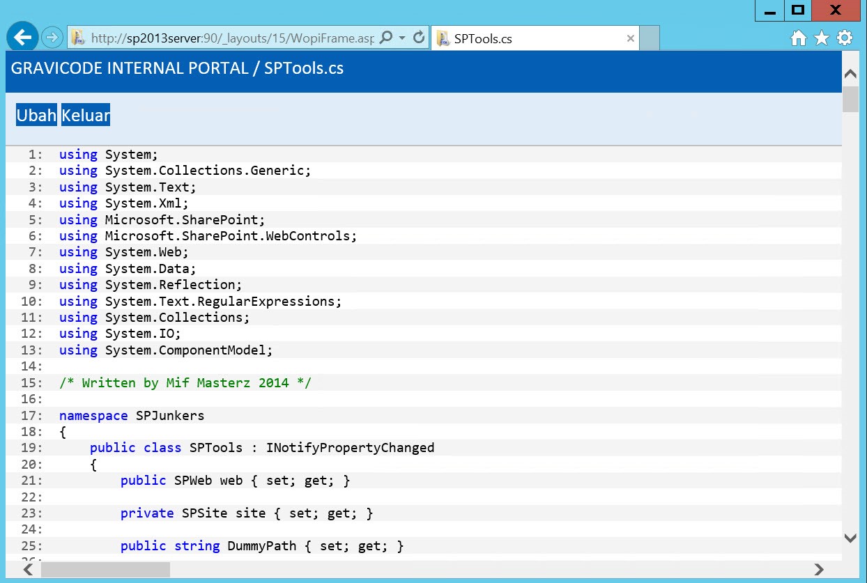
Task: Click the magnifier search icon in address bar
Action: (x=386, y=38)
